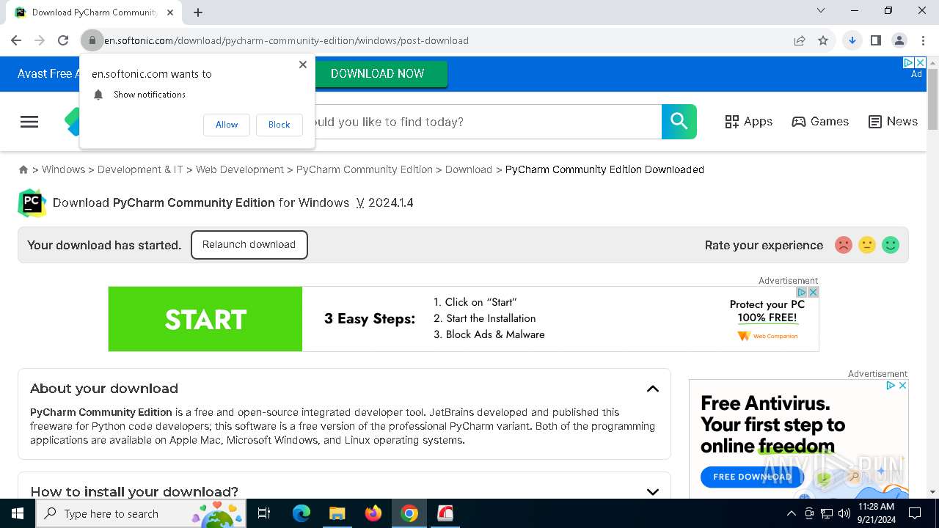Open Chrome profile avatar menu
Viewport: 939px width, 528px height.
coord(899,40)
